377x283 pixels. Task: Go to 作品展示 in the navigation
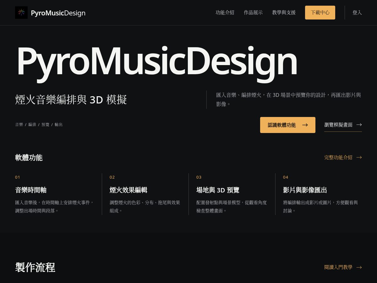click(x=253, y=13)
